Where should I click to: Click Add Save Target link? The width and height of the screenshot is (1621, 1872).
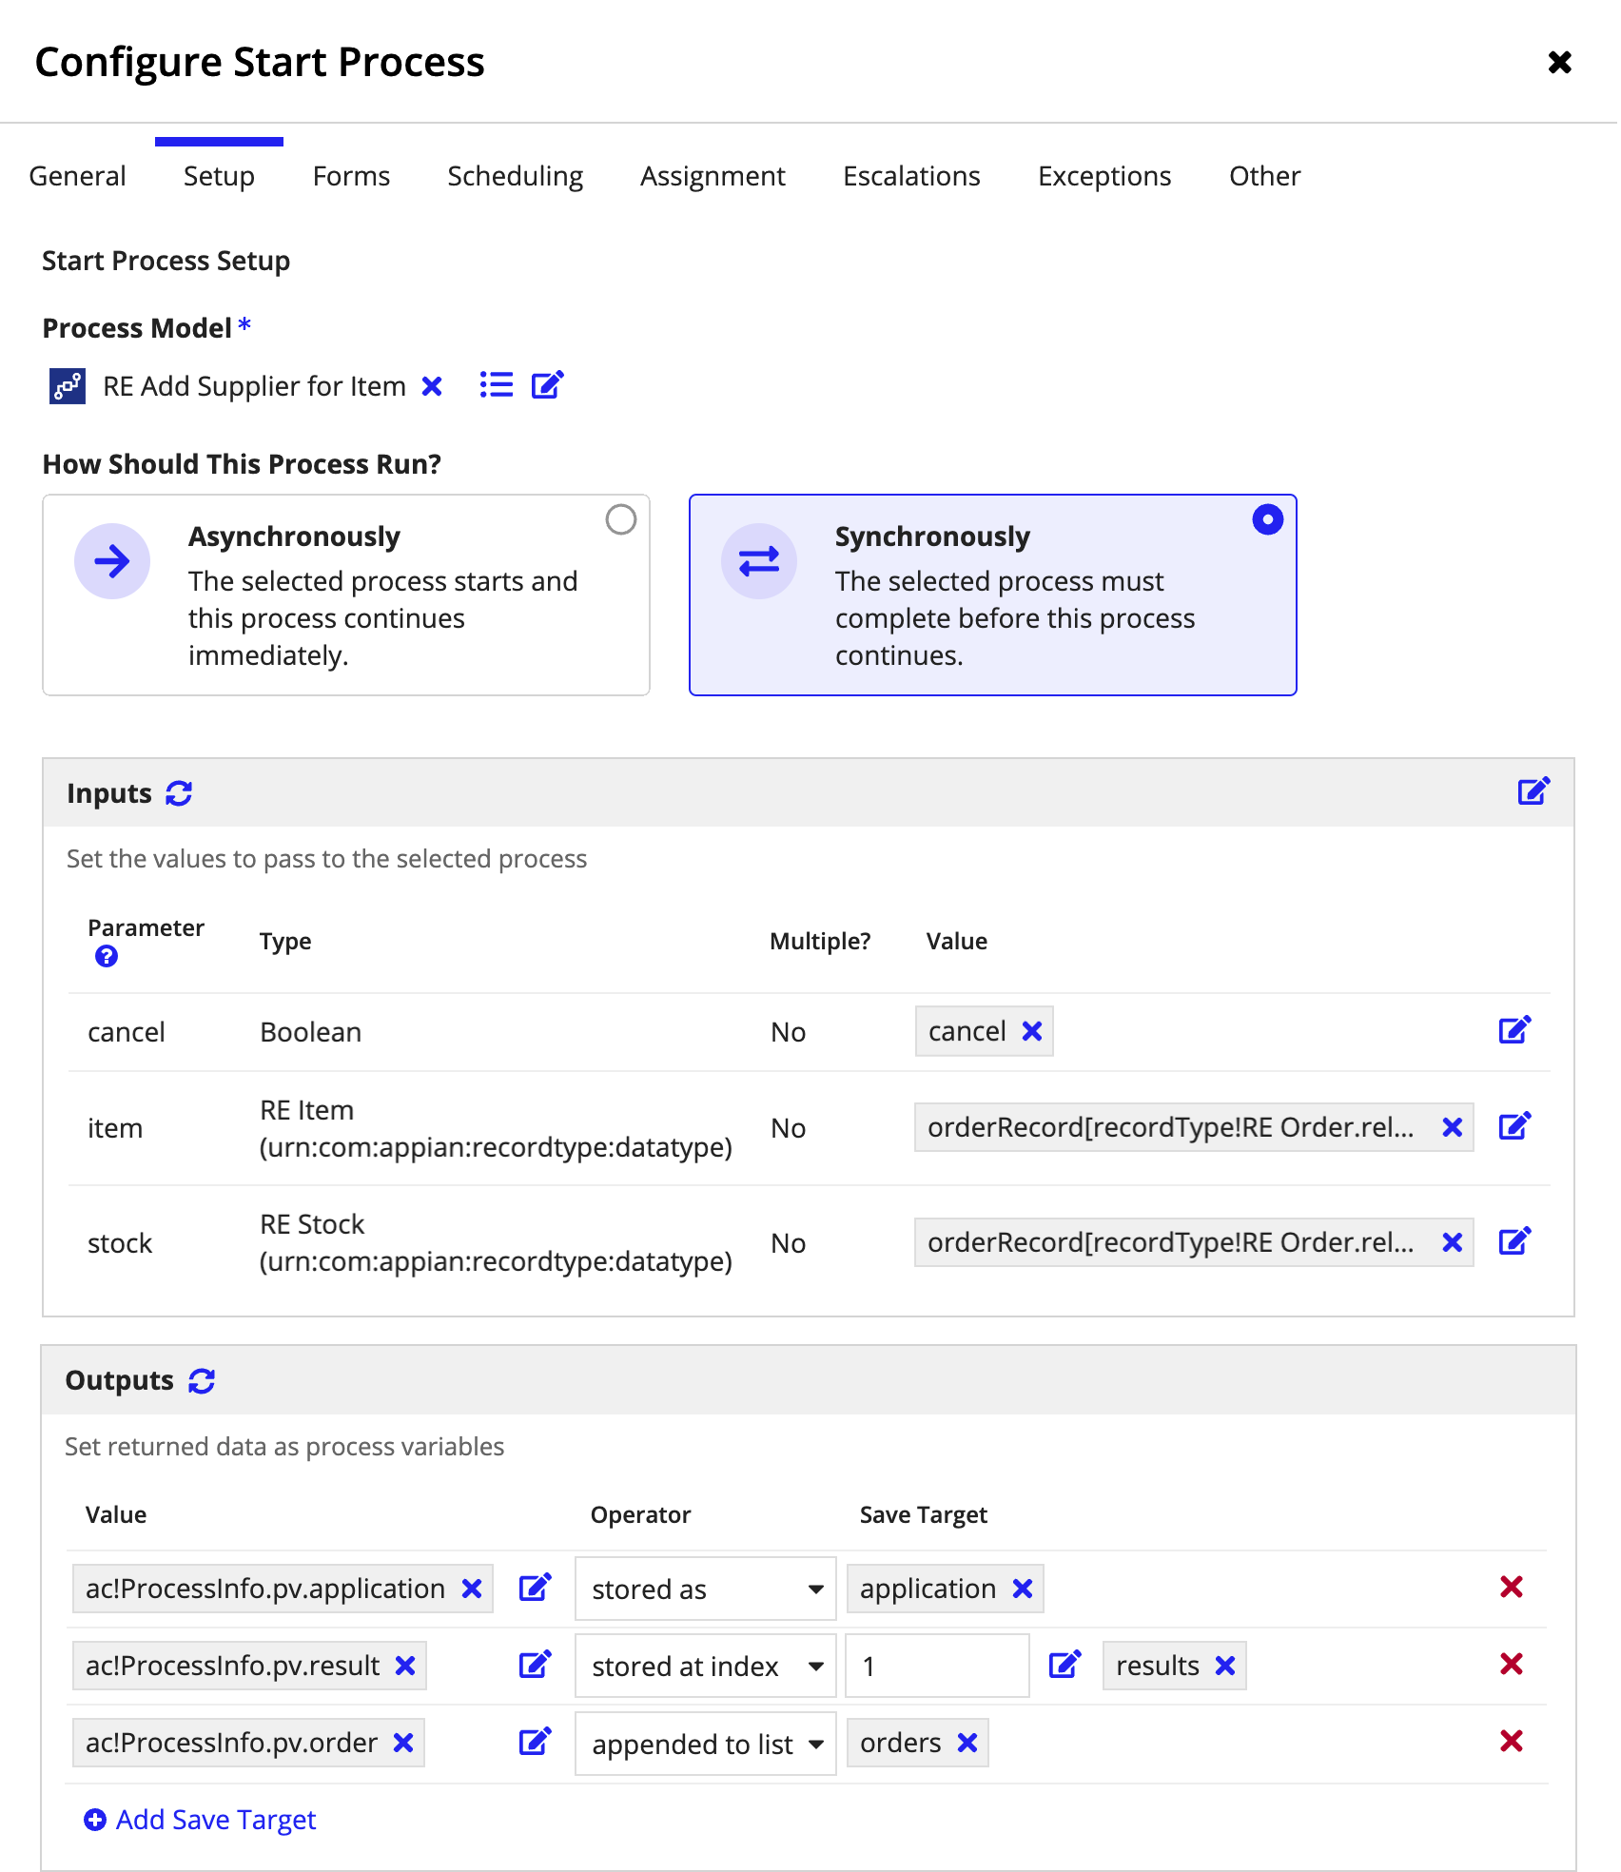[200, 1819]
